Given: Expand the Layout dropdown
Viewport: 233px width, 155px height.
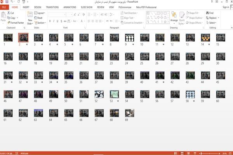Looking at the screenshot, I should pos(40,13).
